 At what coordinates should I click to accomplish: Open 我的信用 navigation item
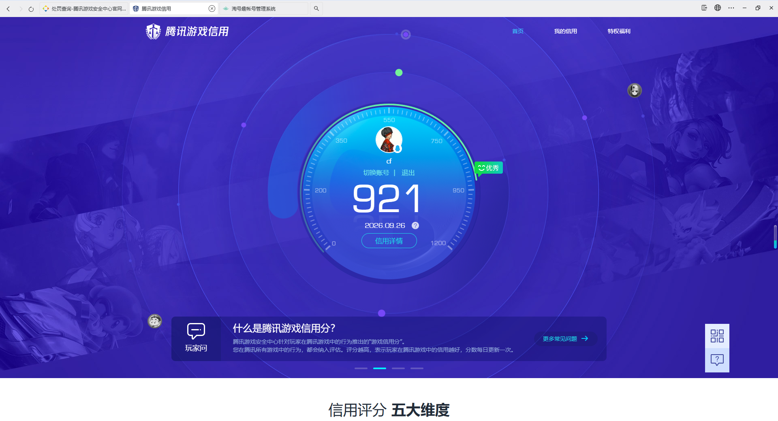pos(566,31)
